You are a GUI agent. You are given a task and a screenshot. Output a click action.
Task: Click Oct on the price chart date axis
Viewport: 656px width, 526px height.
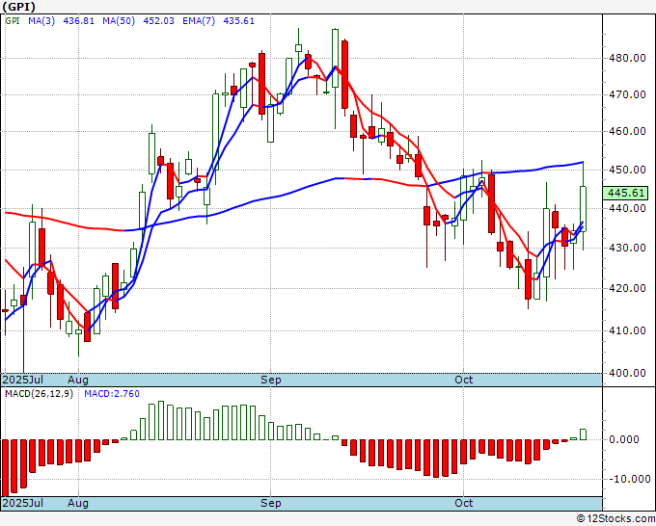tap(464, 380)
